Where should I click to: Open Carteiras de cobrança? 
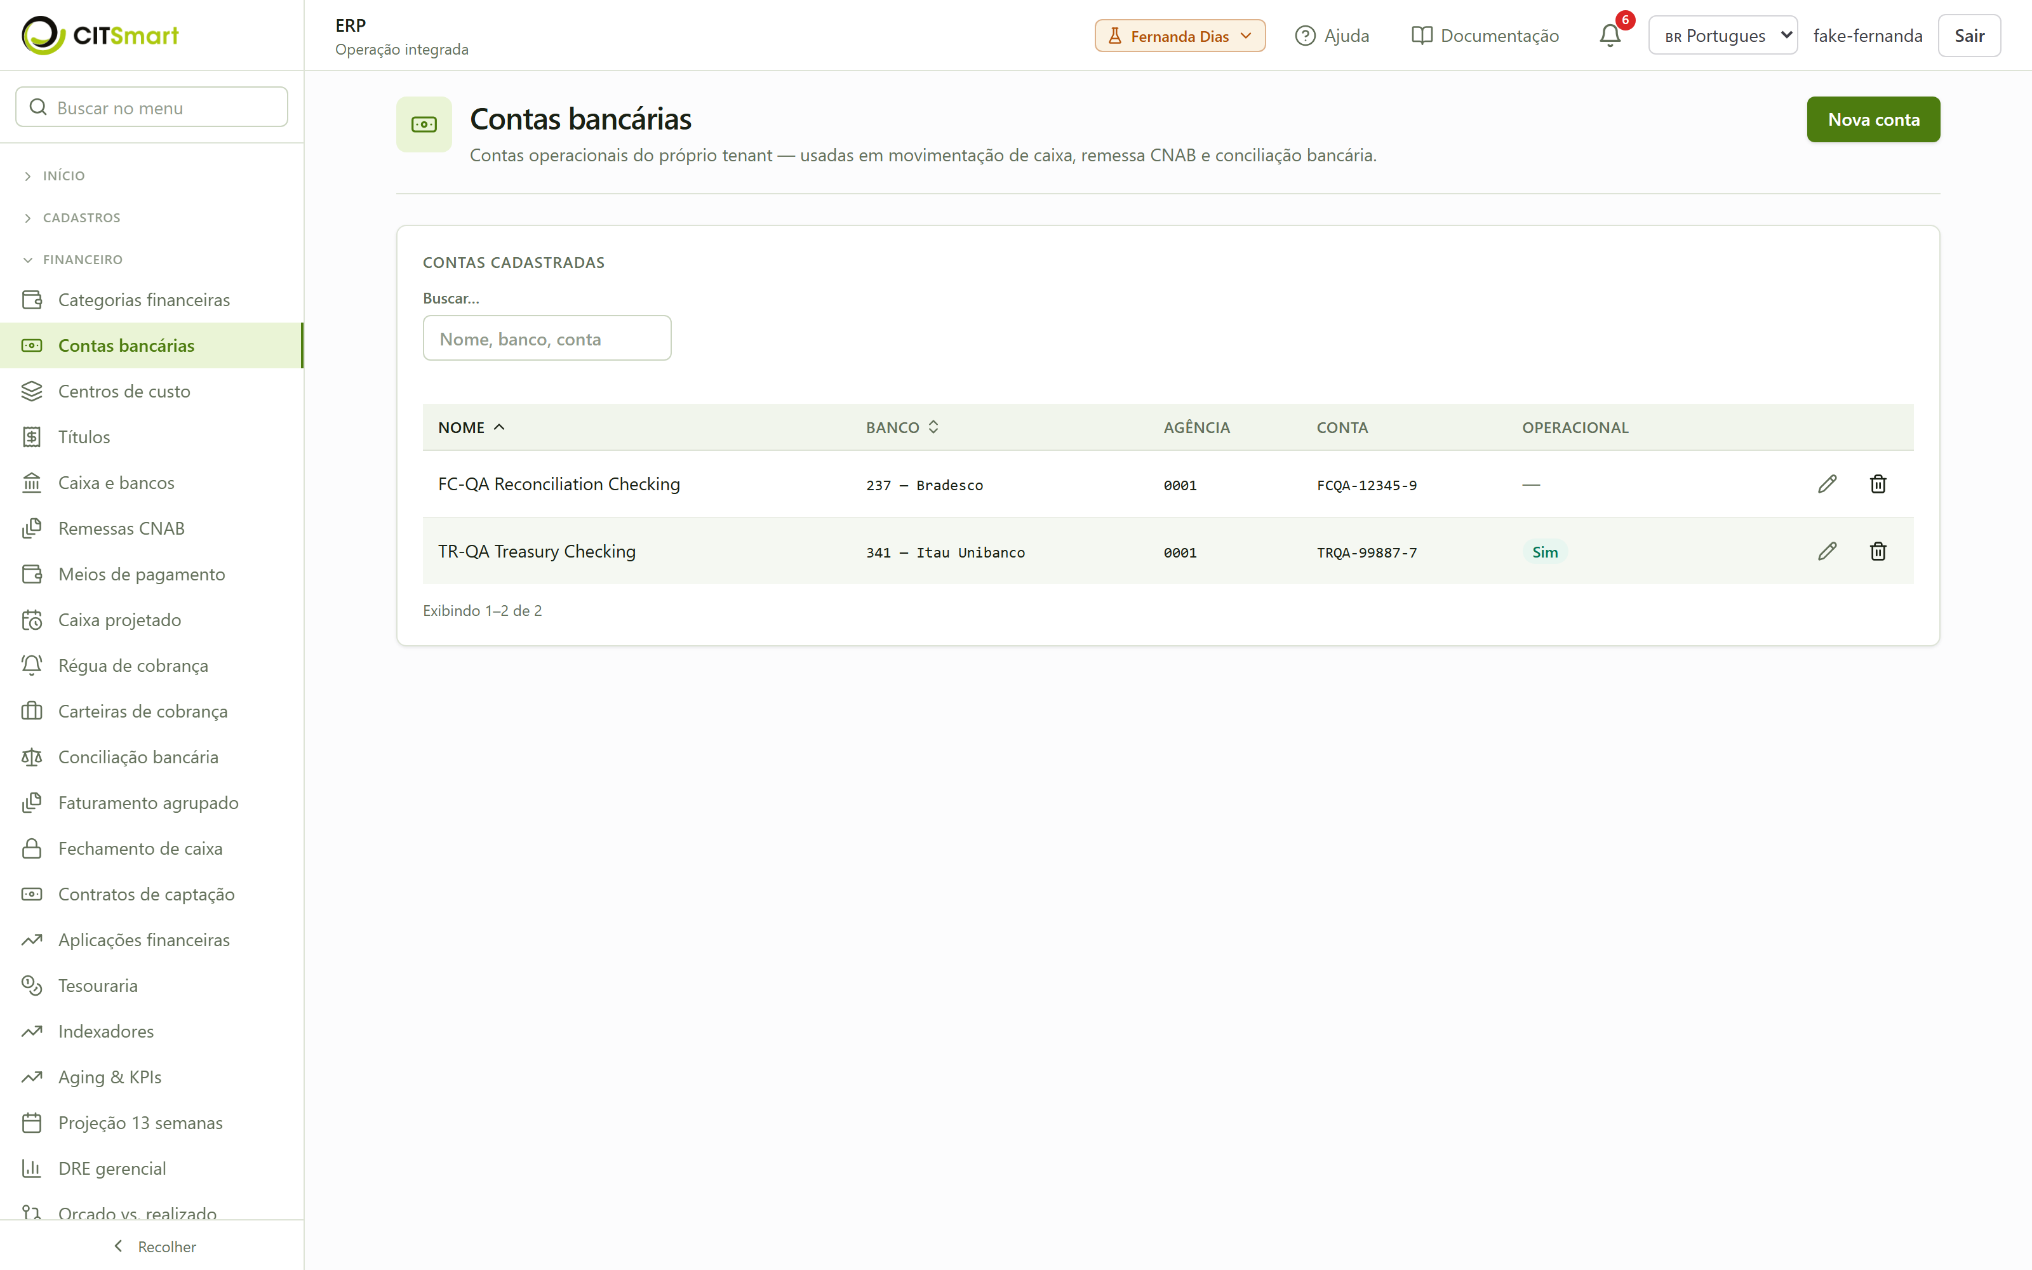152,711
